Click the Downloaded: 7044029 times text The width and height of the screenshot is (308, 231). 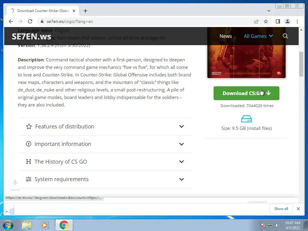click(247, 106)
